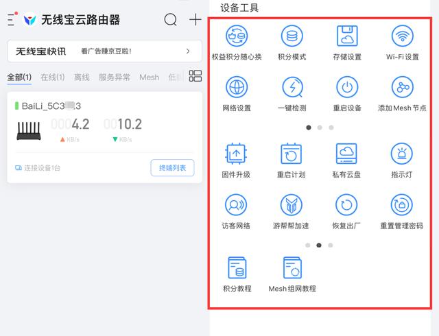This screenshot has width=439, height=336.
Task: Click the plus add-device icon
Action: (195, 20)
